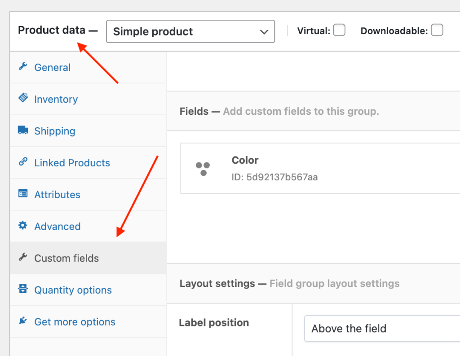Open the Simple product dropdown
Image resolution: width=460 pixels, height=356 pixels.
(x=190, y=31)
